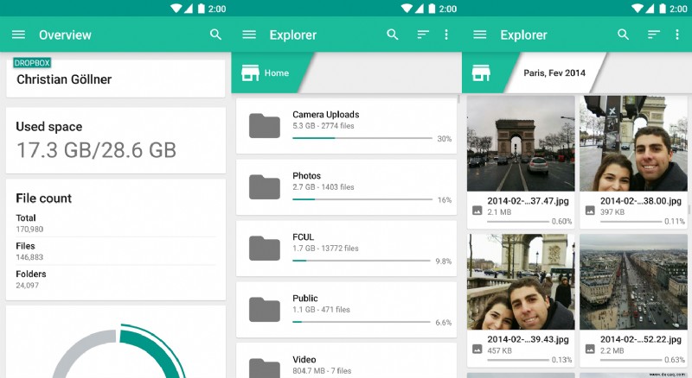Viewport: 692px width, 378px height.
Task: Tap store icon beside Paris, Fev 2014
Action: coord(481,73)
